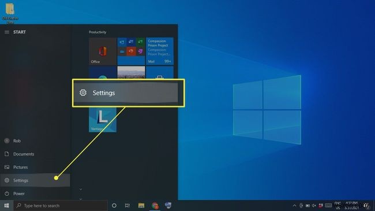Open Pictures from the Start sidebar
Screen dimensions: 375x211
(x=35, y=167)
